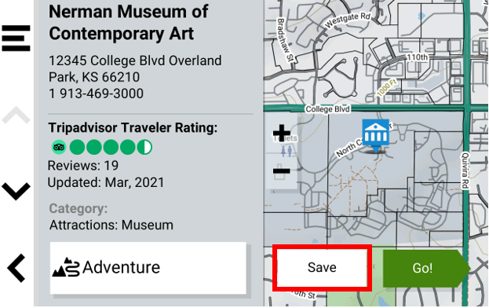The image size is (489, 308).
Task: Click the Tripadvisor rating bubbles
Action: pyautogui.click(x=111, y=147)
